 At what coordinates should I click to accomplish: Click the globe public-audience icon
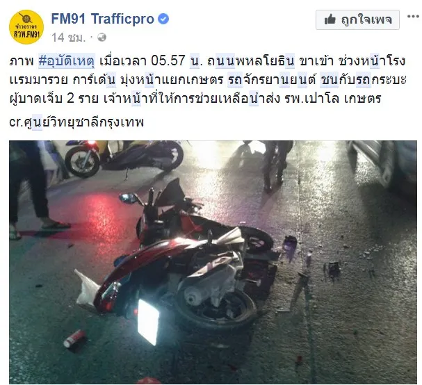click(102, 37)
